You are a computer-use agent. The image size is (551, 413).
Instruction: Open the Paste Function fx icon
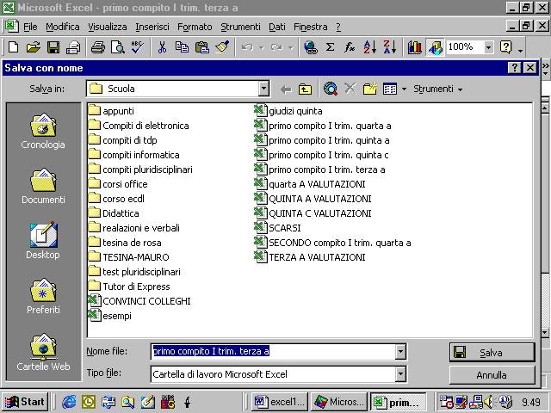(350, 46)
